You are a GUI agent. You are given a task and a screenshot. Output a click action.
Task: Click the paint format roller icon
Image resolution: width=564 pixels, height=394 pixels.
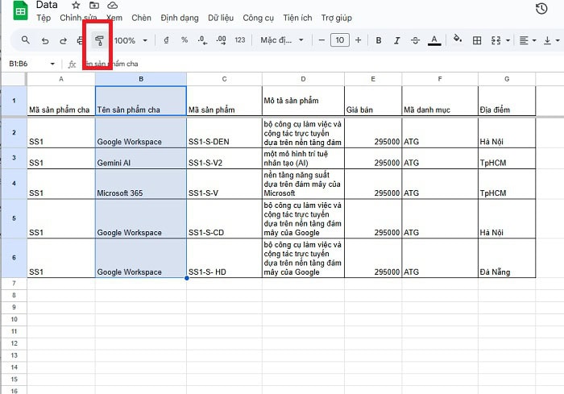click(x=100, y=40)
